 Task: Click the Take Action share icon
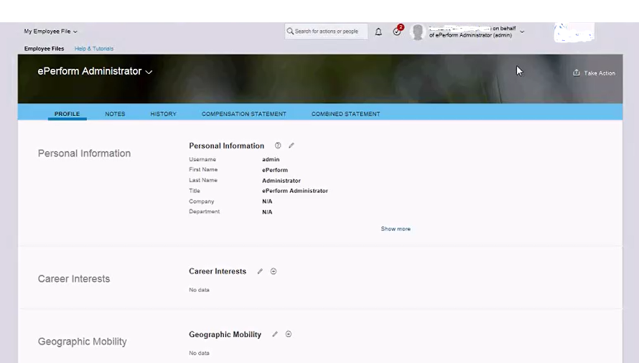577,72
